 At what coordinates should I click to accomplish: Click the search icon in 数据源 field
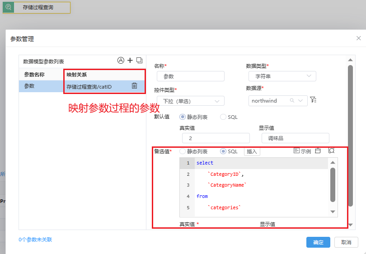(x=292, y=101)
